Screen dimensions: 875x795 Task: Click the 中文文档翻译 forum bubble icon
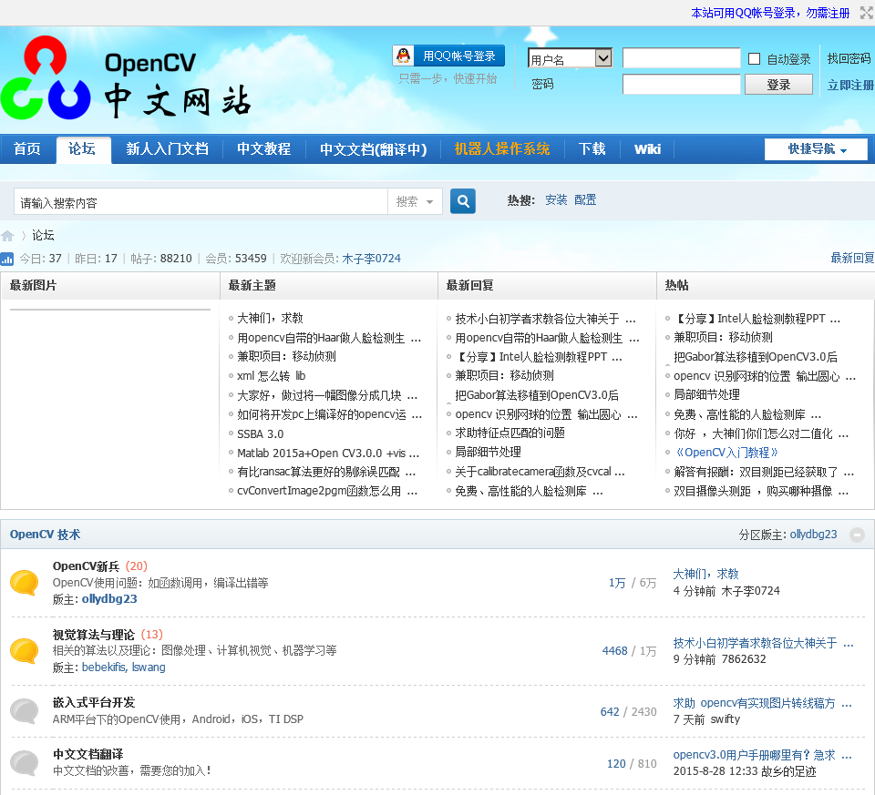25,762
